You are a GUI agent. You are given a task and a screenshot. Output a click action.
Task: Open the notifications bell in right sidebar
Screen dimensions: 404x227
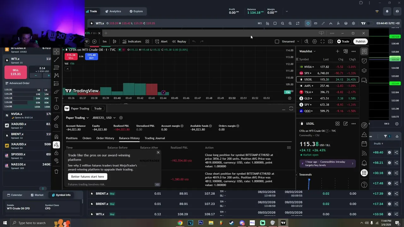(x=364, y=163)
